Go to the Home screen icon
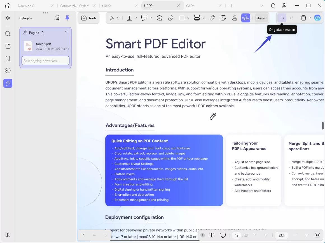The height and width of the screenshot is (243, 325). (x=8, y=6)
